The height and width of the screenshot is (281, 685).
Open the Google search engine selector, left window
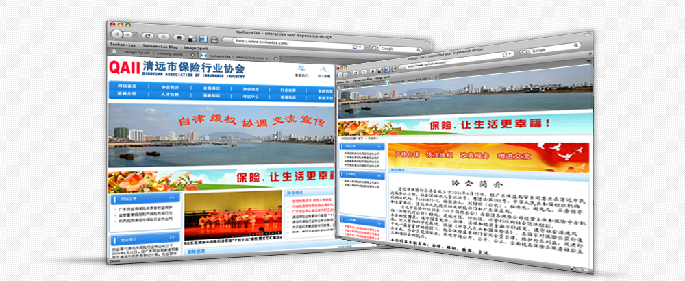(x=373, y=48)
